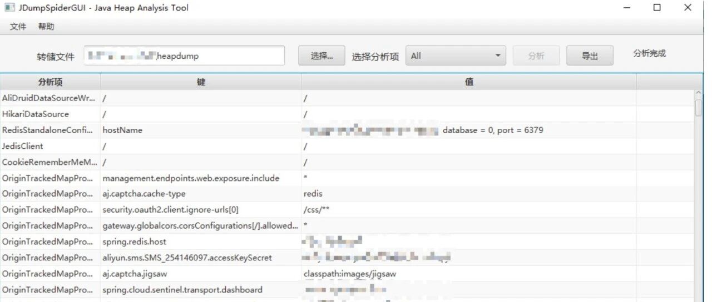Select the AliDruidDataSourceWr... row
The image size is (712, 302).
coord(347,98)
